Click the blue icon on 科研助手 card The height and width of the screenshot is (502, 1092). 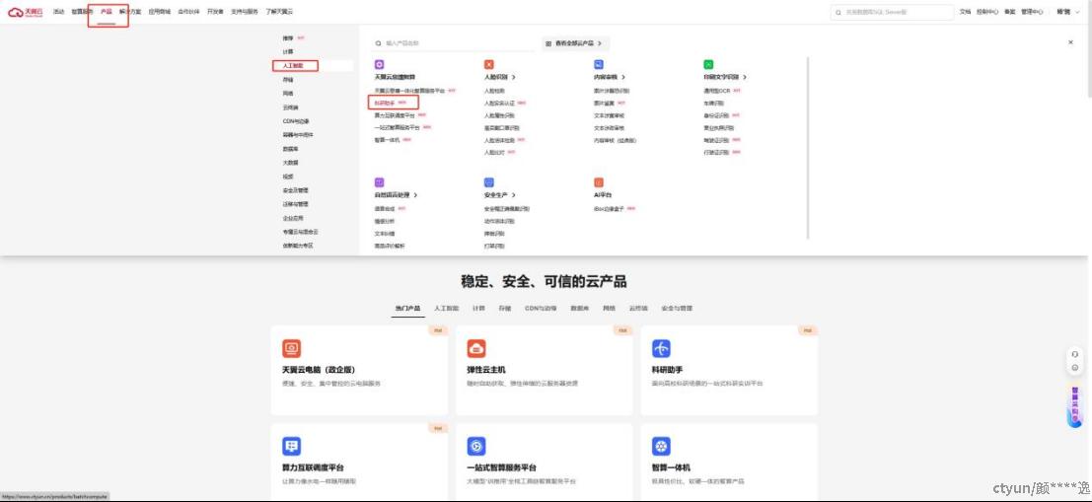click(x=661, y=348)
